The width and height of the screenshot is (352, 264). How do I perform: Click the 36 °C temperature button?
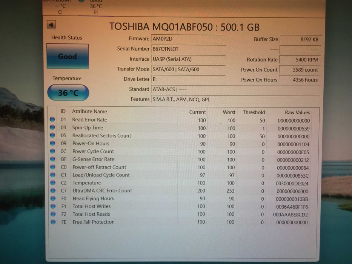[x=68, y=92]
